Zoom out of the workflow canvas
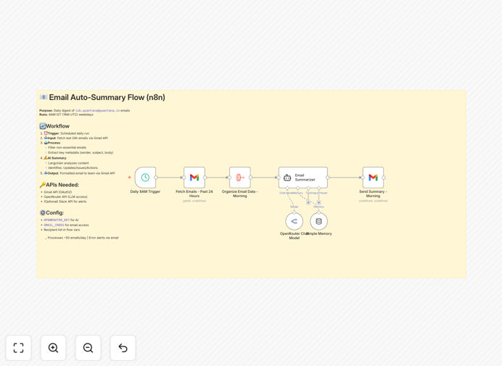Image resolution: width=502 pixels, height=366 pixels. (88, 348)
